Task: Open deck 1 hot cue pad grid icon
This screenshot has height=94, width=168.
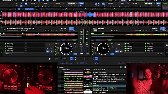Action: (x=2, y=45)
